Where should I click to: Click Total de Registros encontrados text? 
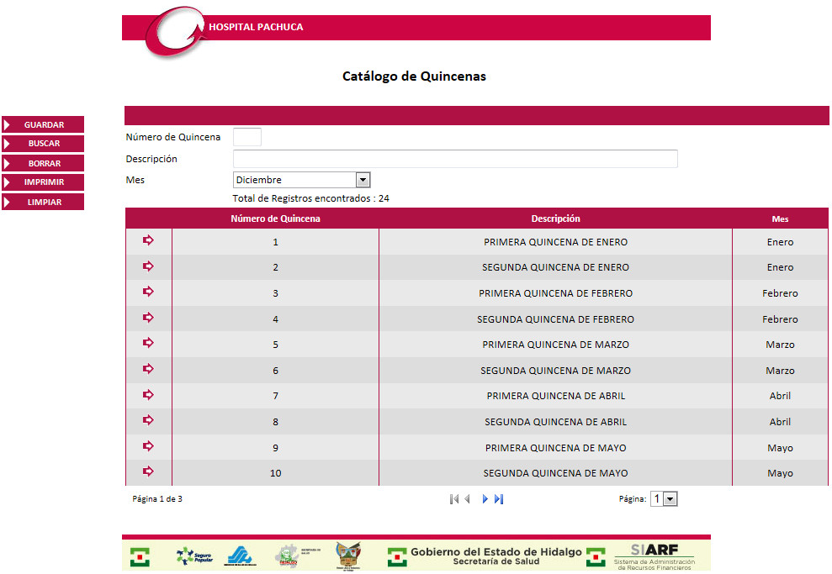(311, 198)
